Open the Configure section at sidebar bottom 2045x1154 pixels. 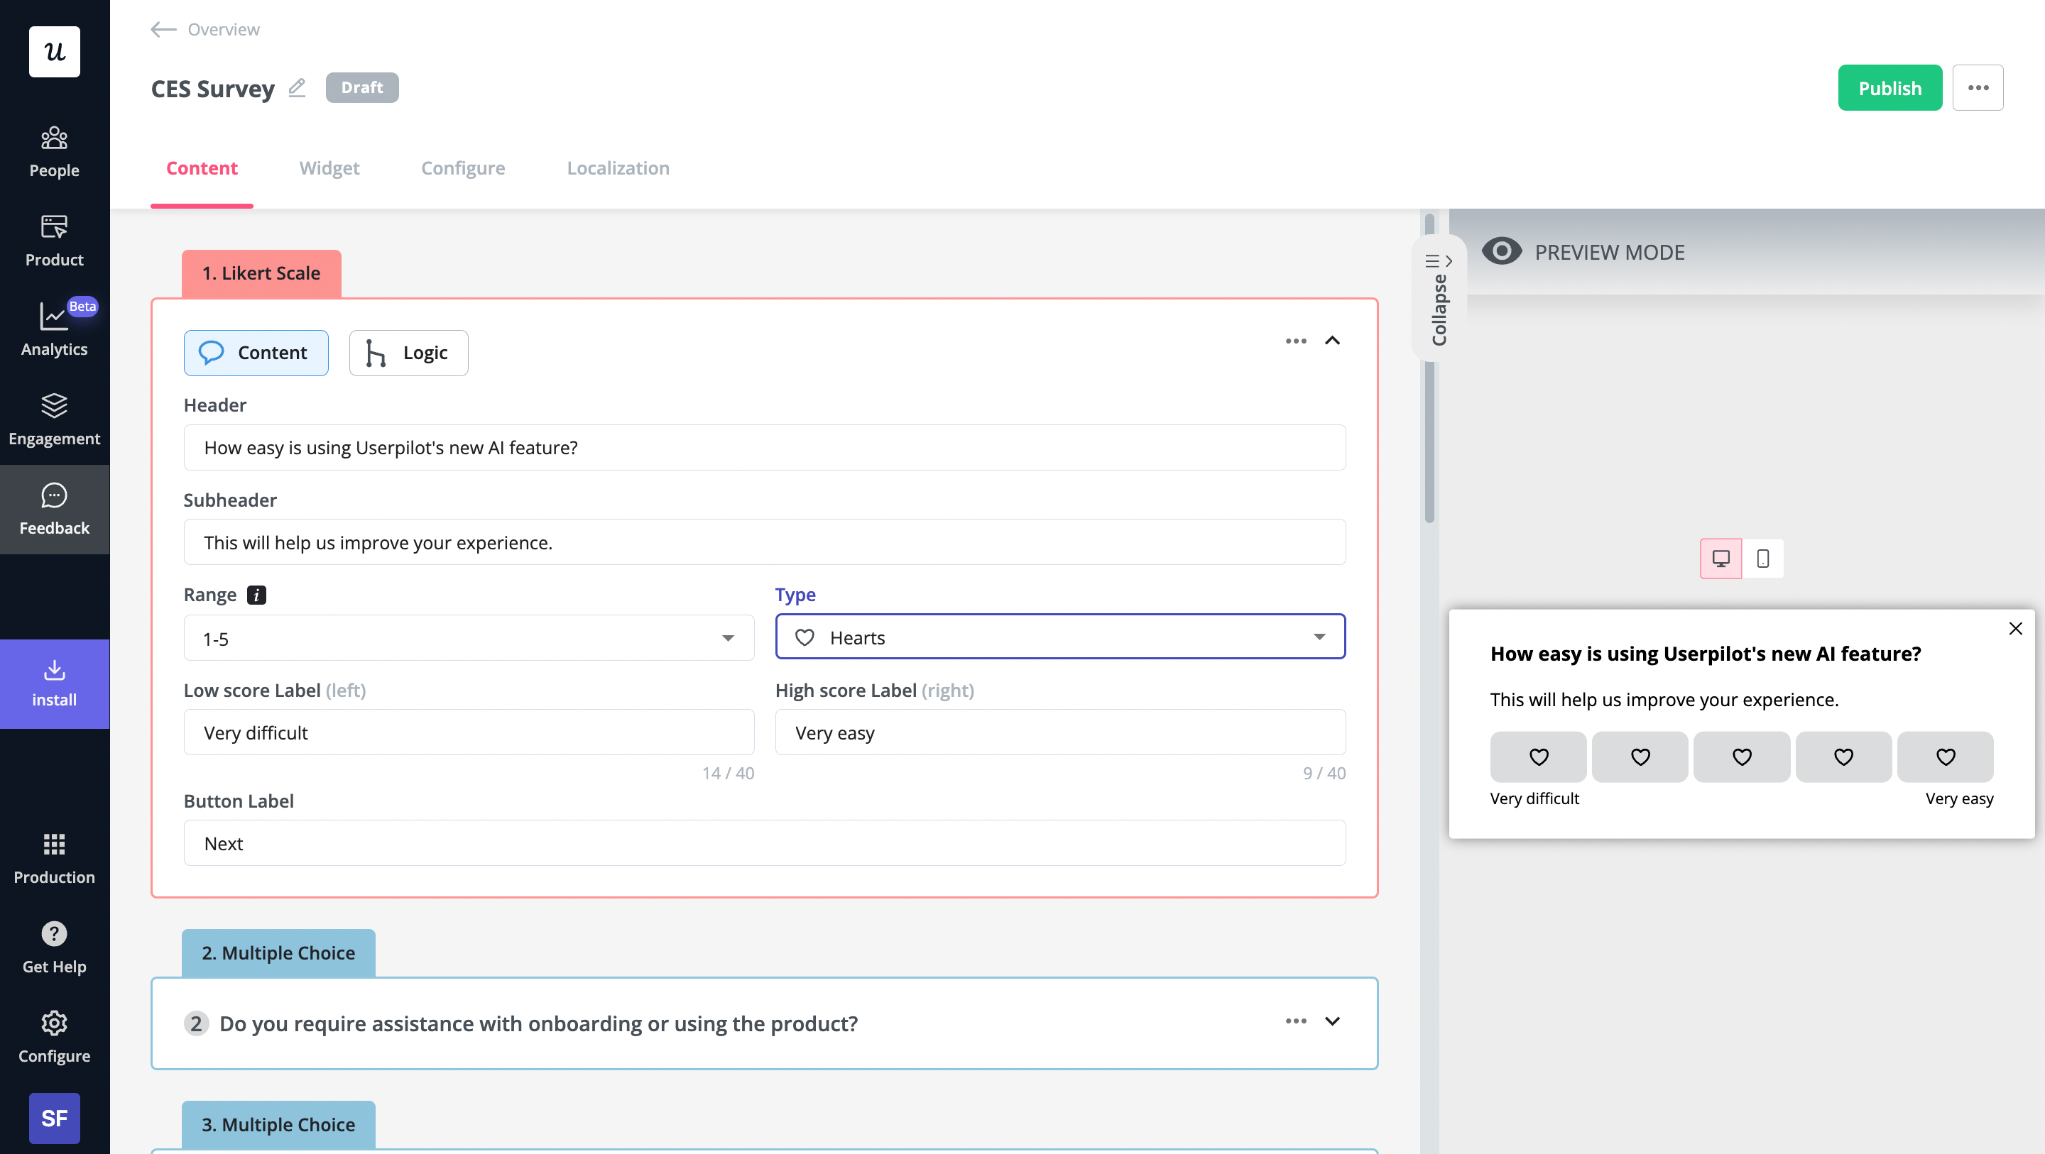tap(54, 1035)
